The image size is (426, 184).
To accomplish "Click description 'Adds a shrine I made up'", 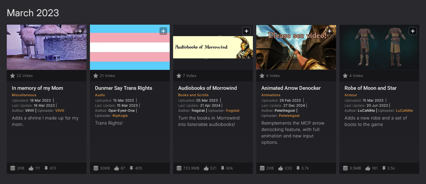I will (x=45, y=121).
